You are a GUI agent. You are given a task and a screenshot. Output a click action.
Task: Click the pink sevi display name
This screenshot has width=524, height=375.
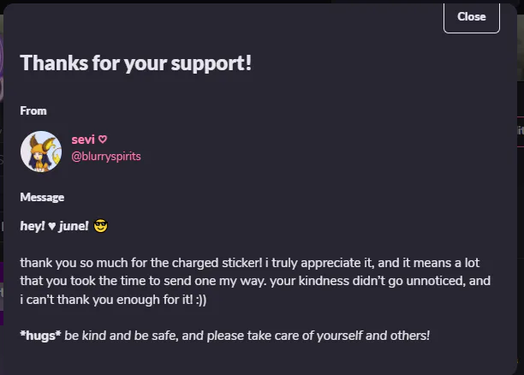tap(83, 140)
